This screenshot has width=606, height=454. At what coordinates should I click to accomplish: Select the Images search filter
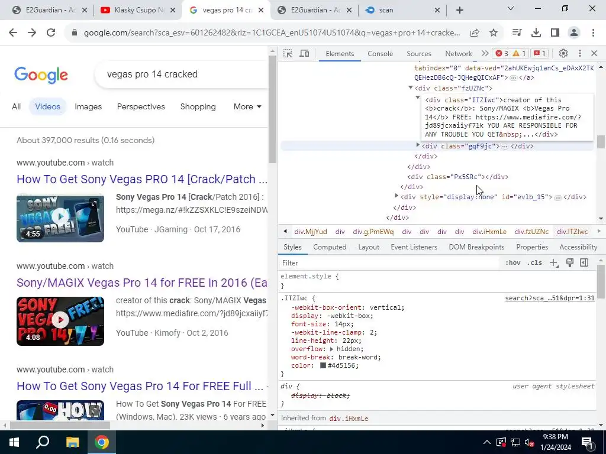[88, 106]
